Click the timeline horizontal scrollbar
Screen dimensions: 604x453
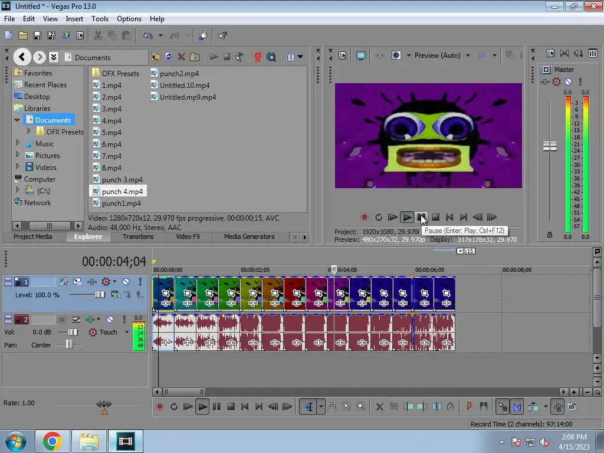tap(184, 392)
